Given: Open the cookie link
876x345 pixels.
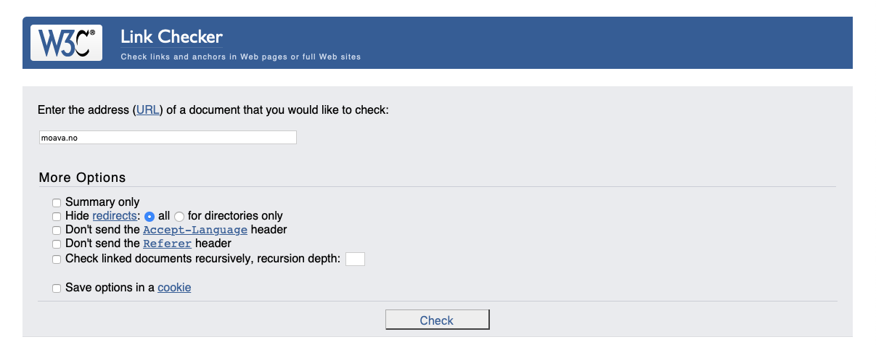Looking at the screenshot, I should [x=174, y=288].
